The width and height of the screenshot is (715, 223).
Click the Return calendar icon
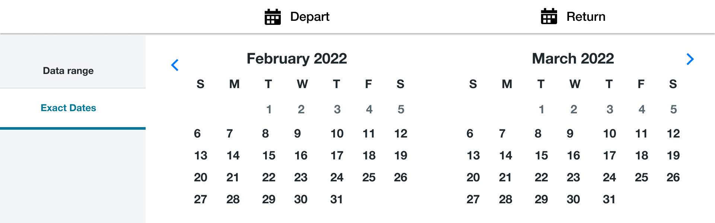pyautogui.click(x=549, y=16)
